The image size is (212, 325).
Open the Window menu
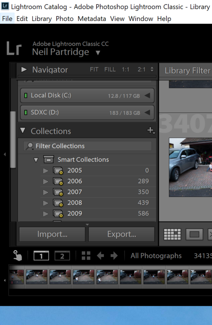click(141, 19)
